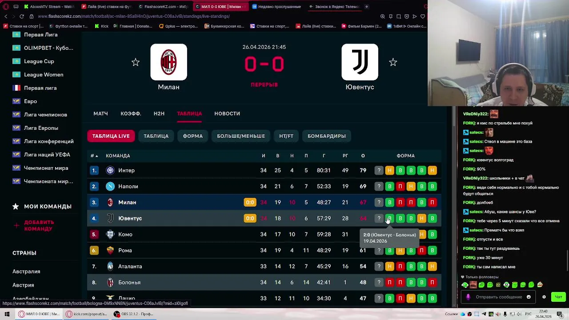
Task: Click Интер's next-match question mark form badge
Action: (x=379, y=170)
